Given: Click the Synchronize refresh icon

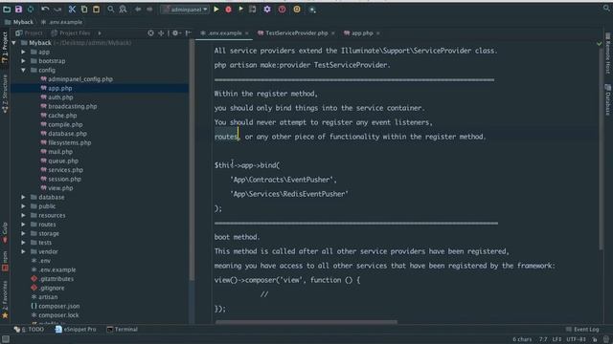Looking at the screenshot, I should (x=31, y=10).
